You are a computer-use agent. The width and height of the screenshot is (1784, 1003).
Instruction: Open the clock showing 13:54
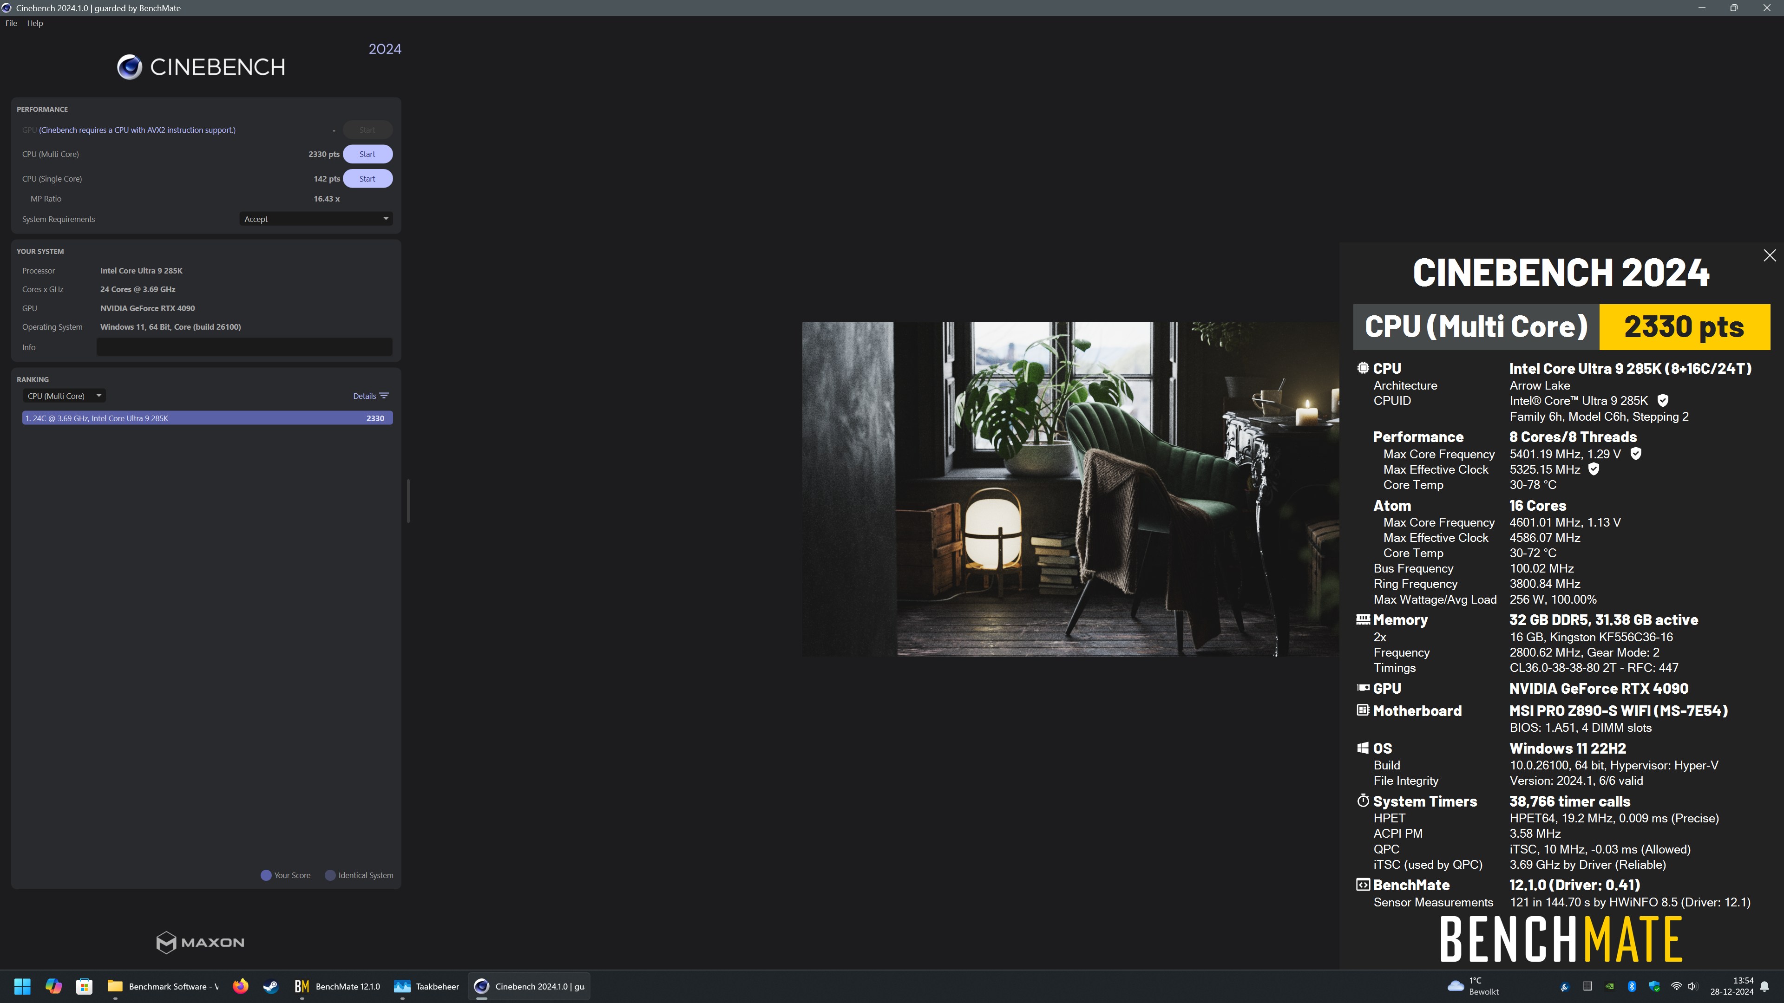click(1732, 986)
